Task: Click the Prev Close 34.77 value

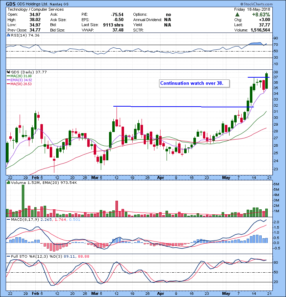Action: coord(35,30)
